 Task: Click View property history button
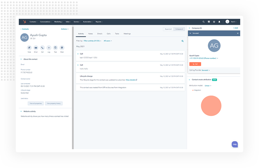[54, 103]
